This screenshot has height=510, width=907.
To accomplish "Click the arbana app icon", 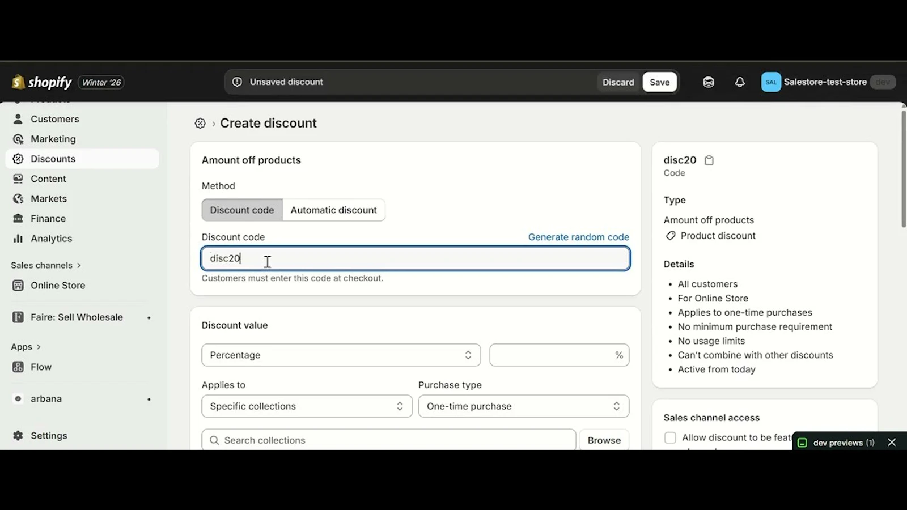I will [x=18, y=399].
